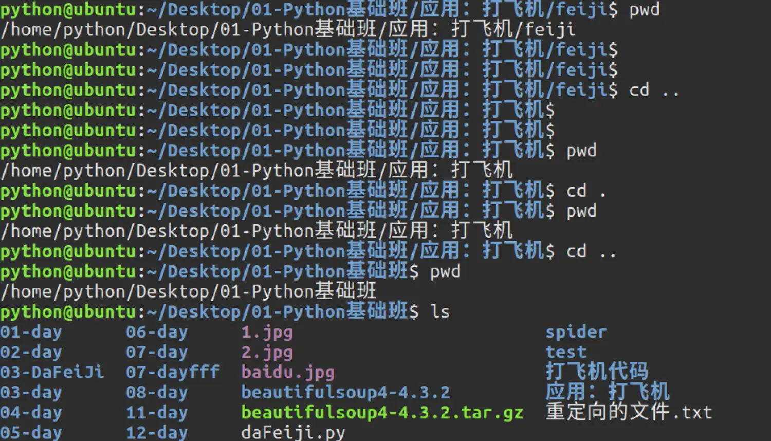Viewport: 771px width, 441px height.
Task: Select the 01-day directory in ls output
Action: 31,332
